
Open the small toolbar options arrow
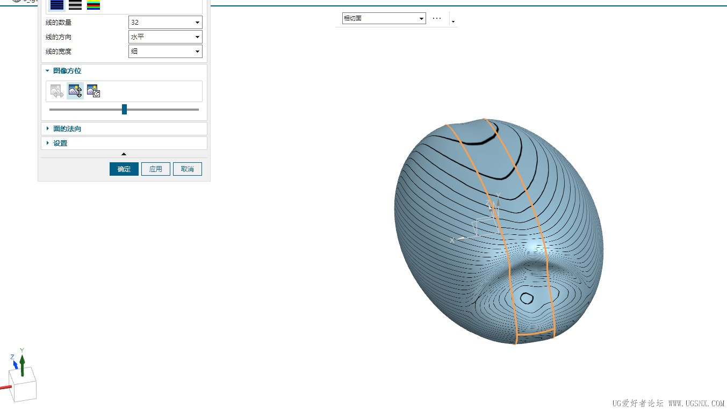point(453,21)
